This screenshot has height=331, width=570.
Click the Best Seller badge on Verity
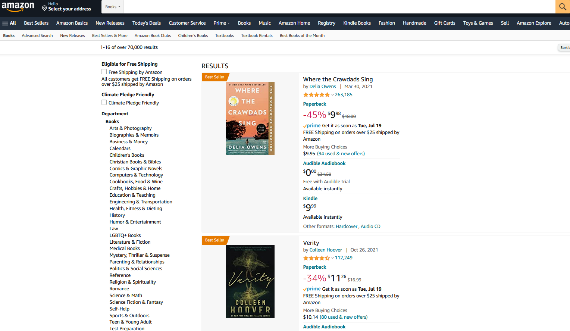point(214,240)
